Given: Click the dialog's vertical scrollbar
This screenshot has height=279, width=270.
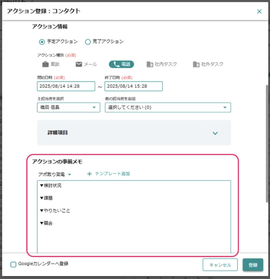Looking at the screenshot, I should point(267,143).
